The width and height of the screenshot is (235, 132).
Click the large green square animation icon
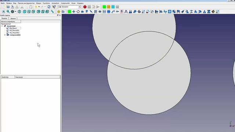[x=69, y=11]
